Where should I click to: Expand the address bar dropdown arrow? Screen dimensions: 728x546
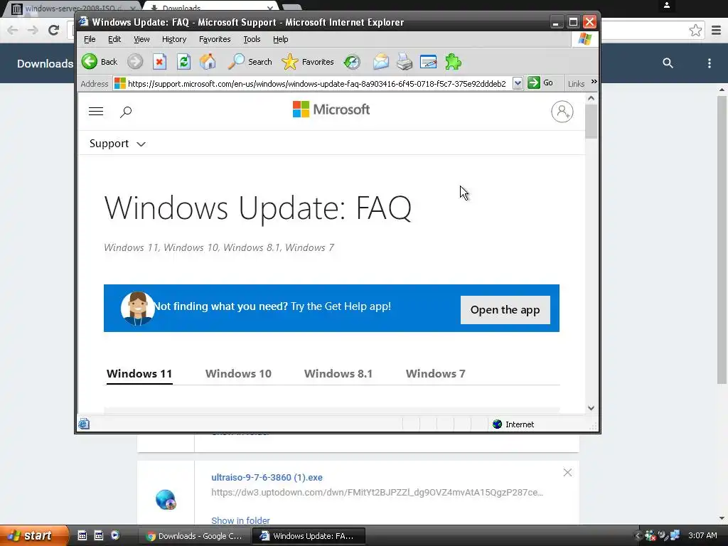click(518, 84)
